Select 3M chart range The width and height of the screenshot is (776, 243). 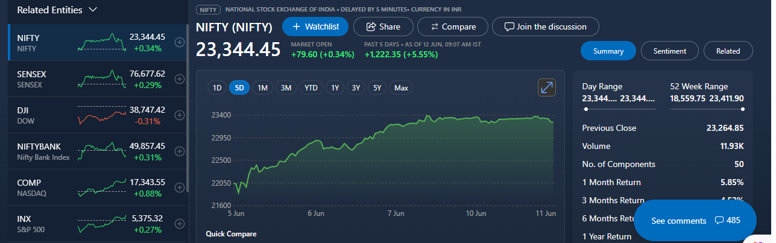click(286, 88)
